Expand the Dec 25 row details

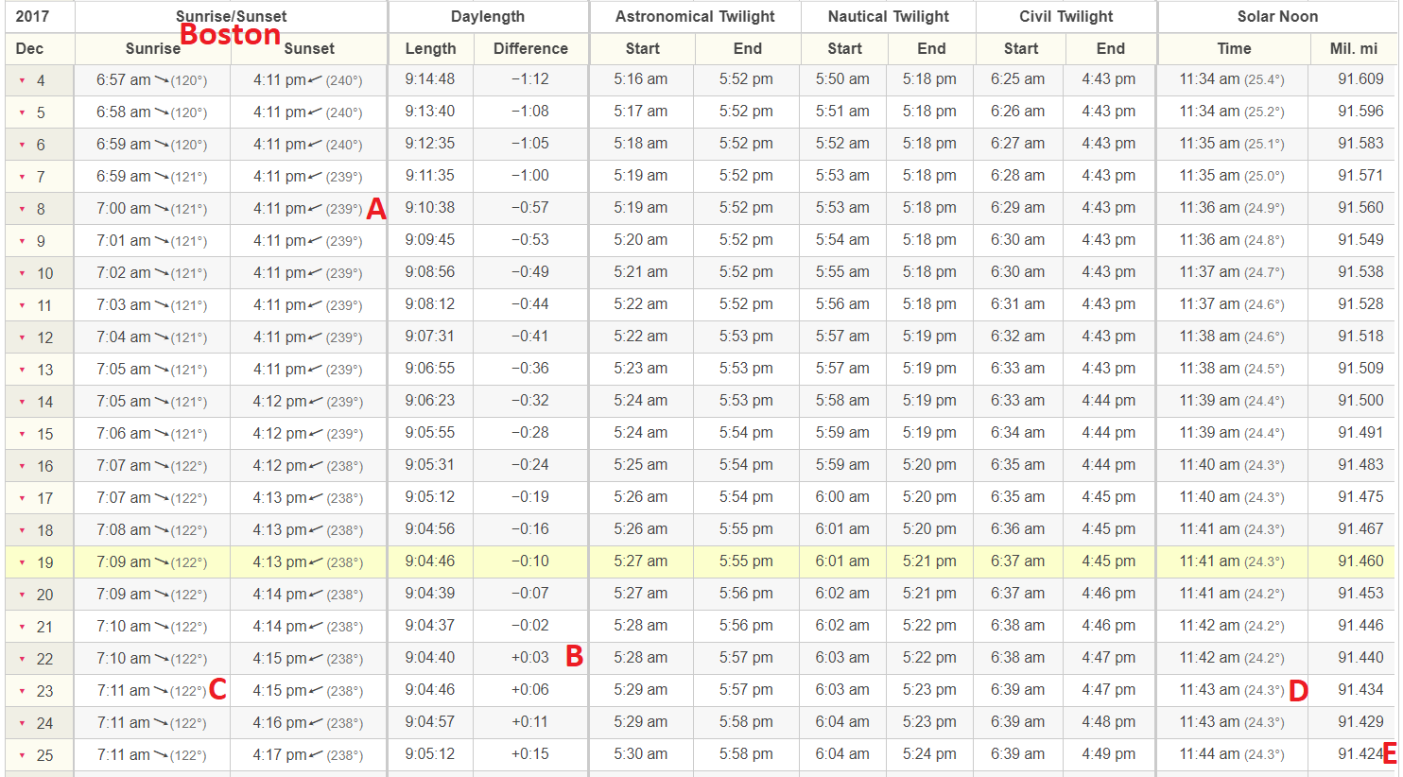pyautogui.click(x=23, y=756)
